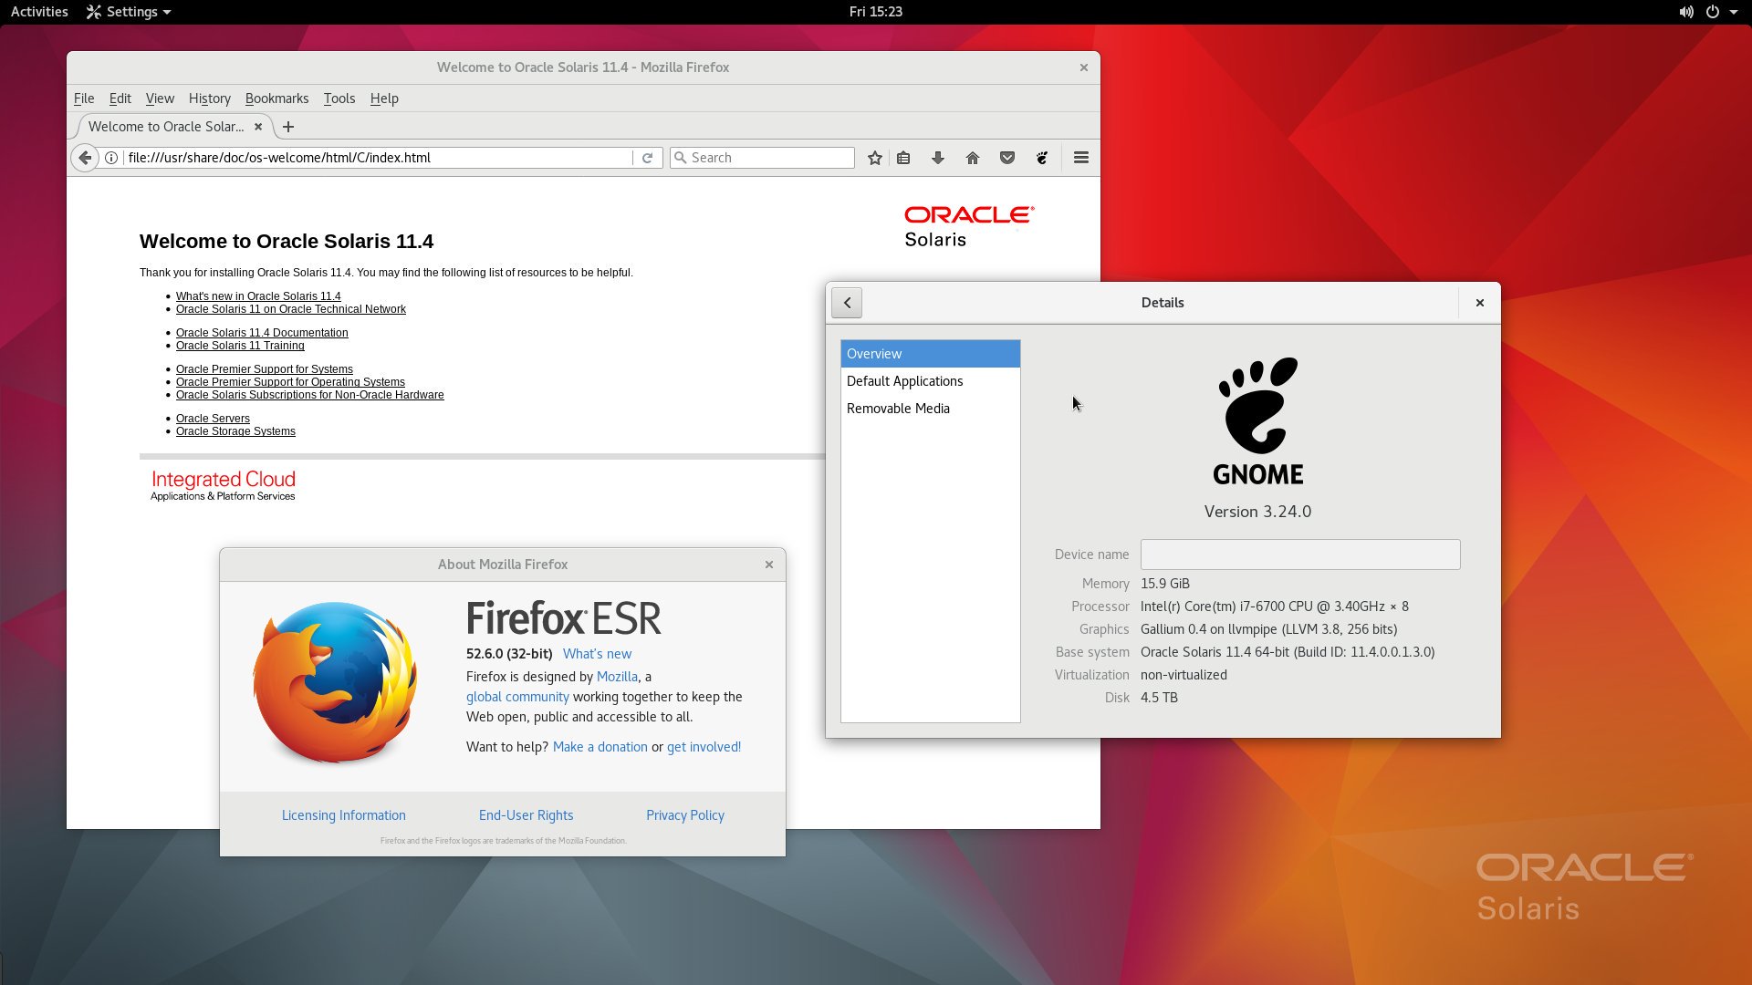Open Firefox History menu
Screen dimensions: 1752x985
pyautogui.click(x=209, y=98)
